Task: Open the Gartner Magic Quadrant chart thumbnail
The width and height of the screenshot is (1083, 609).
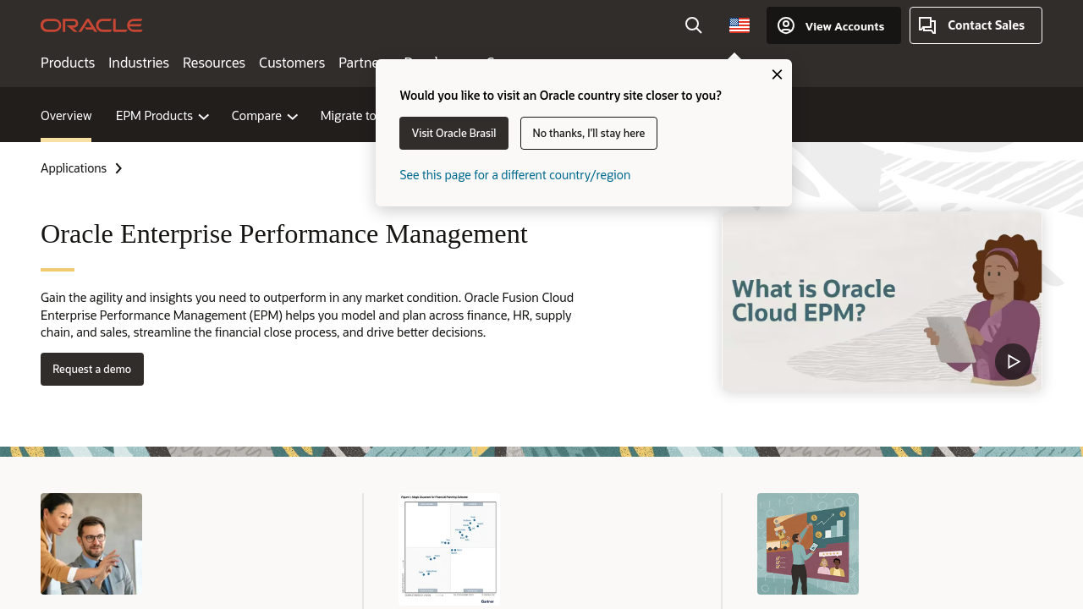Action: tap(449, 549)
